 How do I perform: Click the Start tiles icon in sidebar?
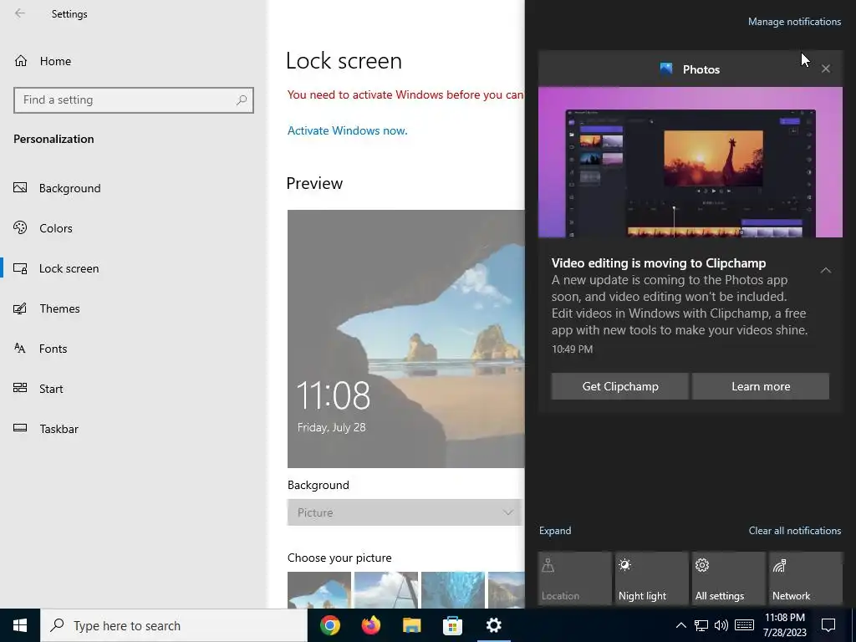pos(20,388)
